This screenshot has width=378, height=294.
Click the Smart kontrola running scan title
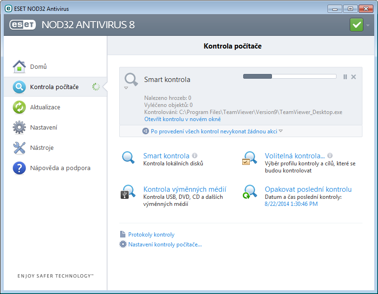coord(167,80)
